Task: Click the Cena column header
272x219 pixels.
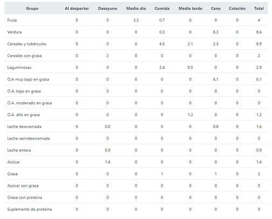Action: 215,9
